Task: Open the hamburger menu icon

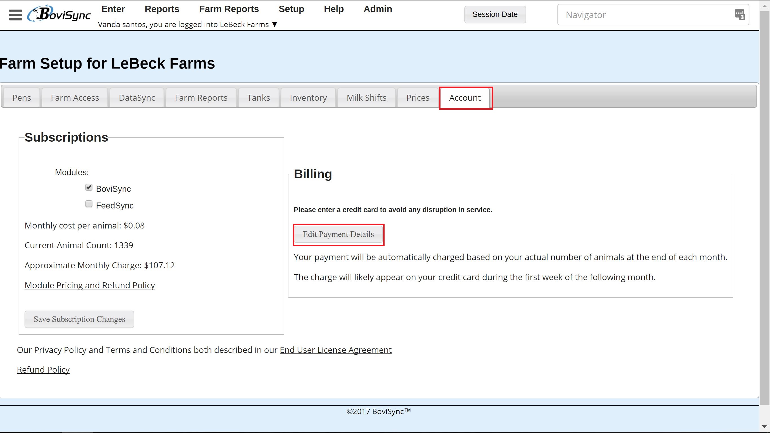Action: (16, 15)
